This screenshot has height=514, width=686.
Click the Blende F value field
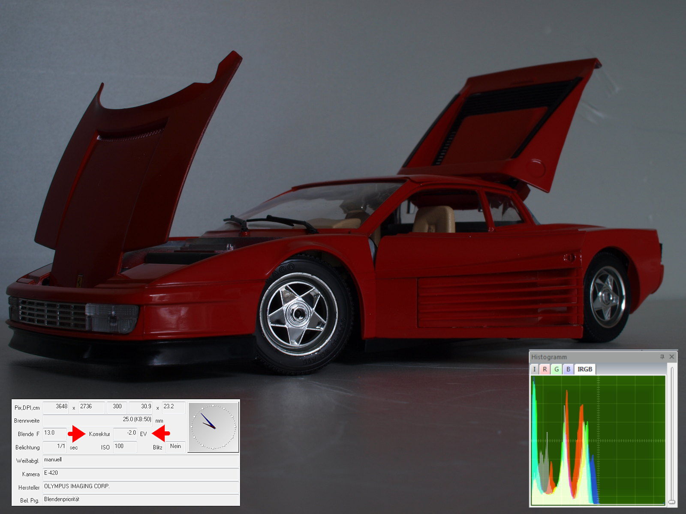pyautogui.click(x=54, y=433)
